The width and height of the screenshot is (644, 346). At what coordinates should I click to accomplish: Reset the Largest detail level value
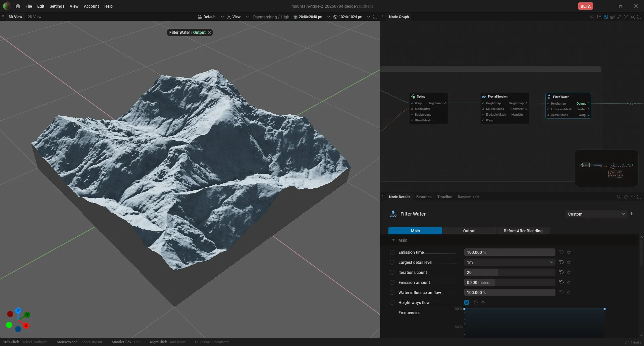561,262
